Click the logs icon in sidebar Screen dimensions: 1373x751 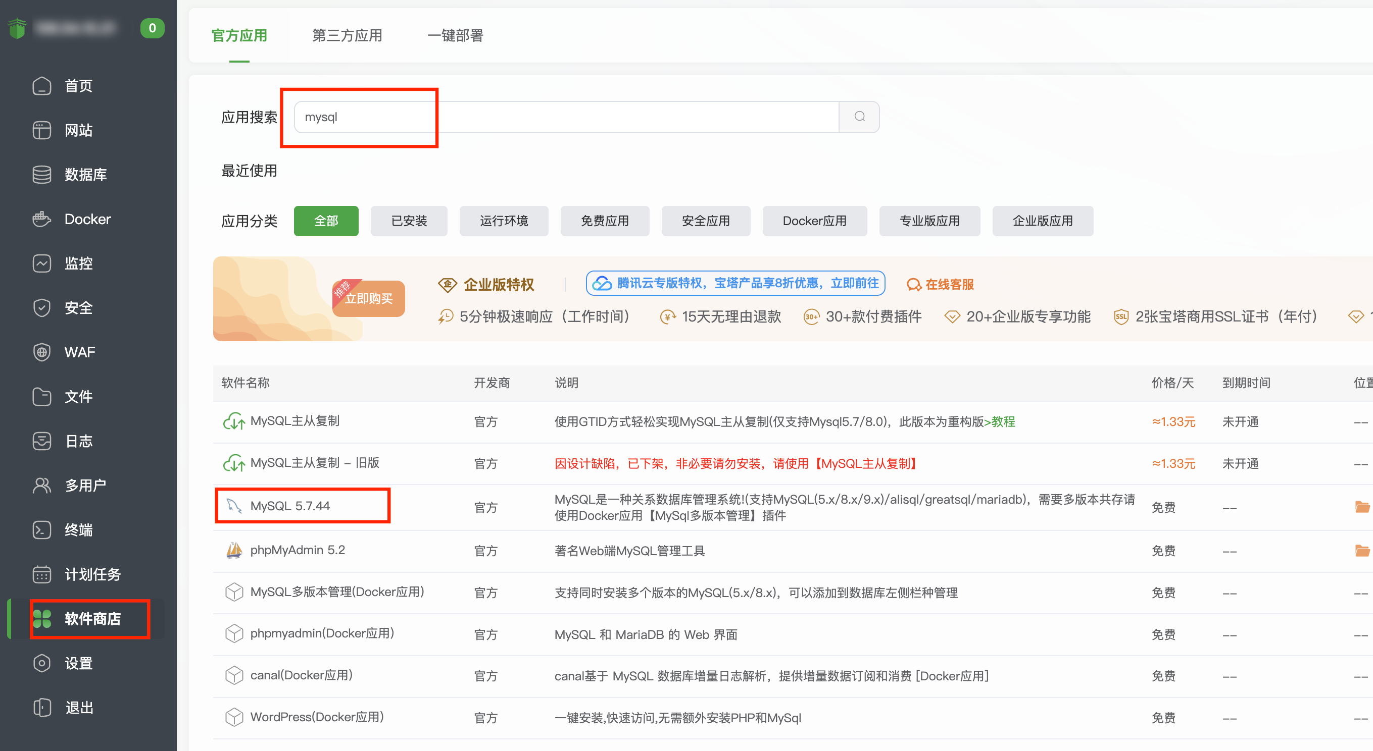(x=41, y=441)
